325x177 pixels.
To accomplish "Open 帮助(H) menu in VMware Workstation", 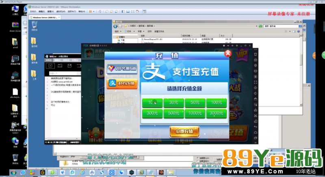I will tap(82, 12).
